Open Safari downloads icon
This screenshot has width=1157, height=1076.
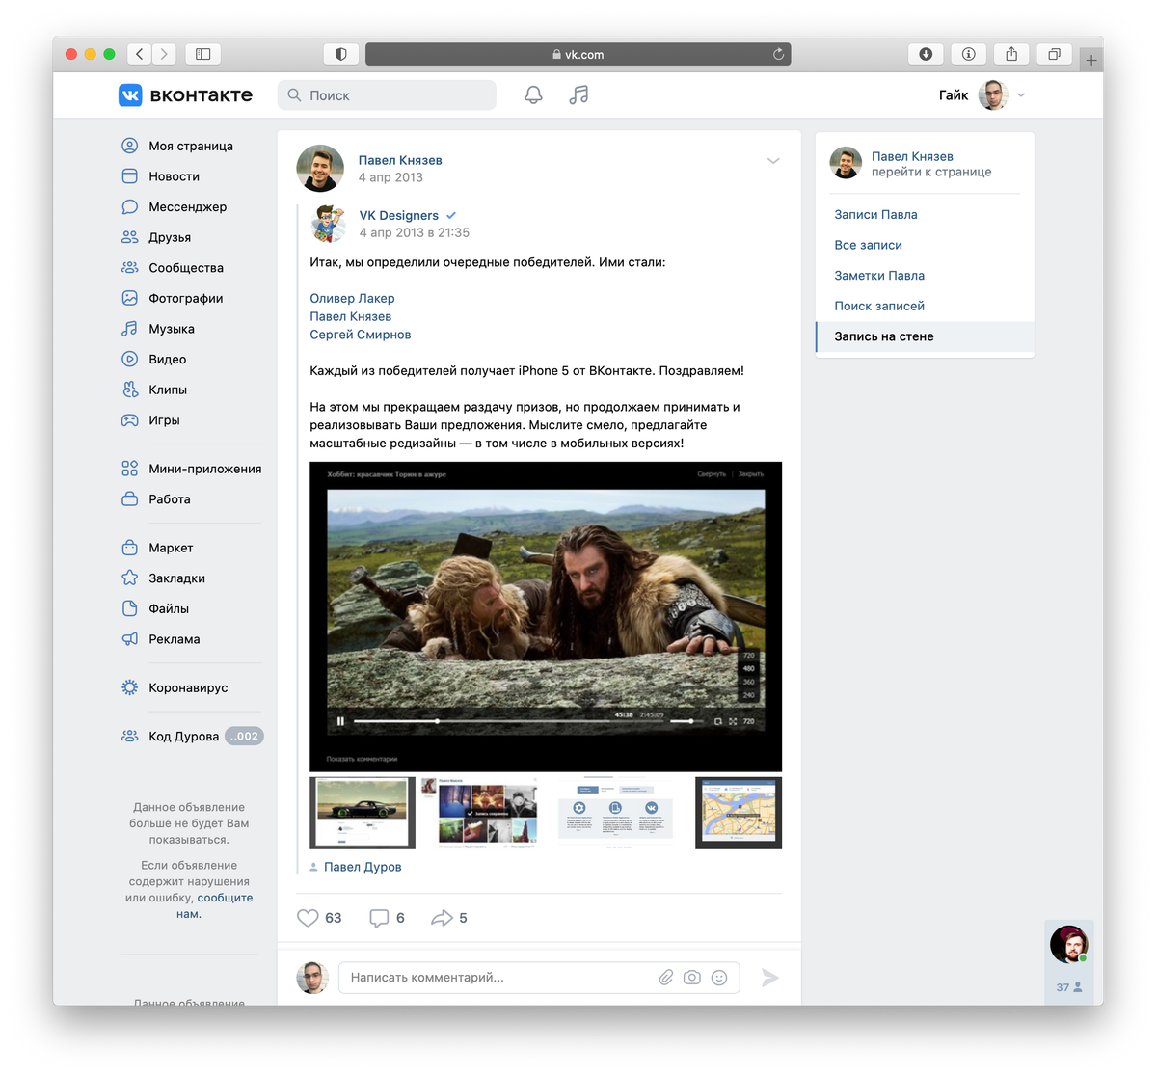(x=926, y=54)
